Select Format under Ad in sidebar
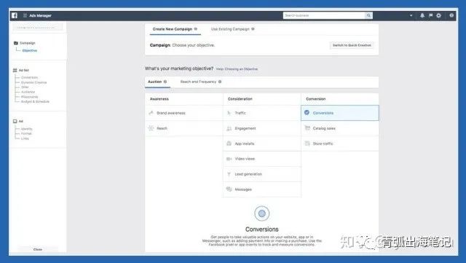The height and width of the screenshot is (263, 466). click(x=26, y=133)
